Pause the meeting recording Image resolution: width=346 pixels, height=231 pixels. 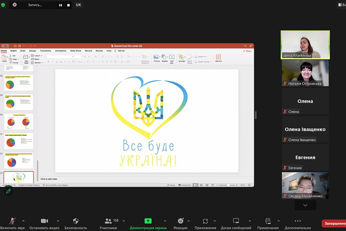coord(60,5)
